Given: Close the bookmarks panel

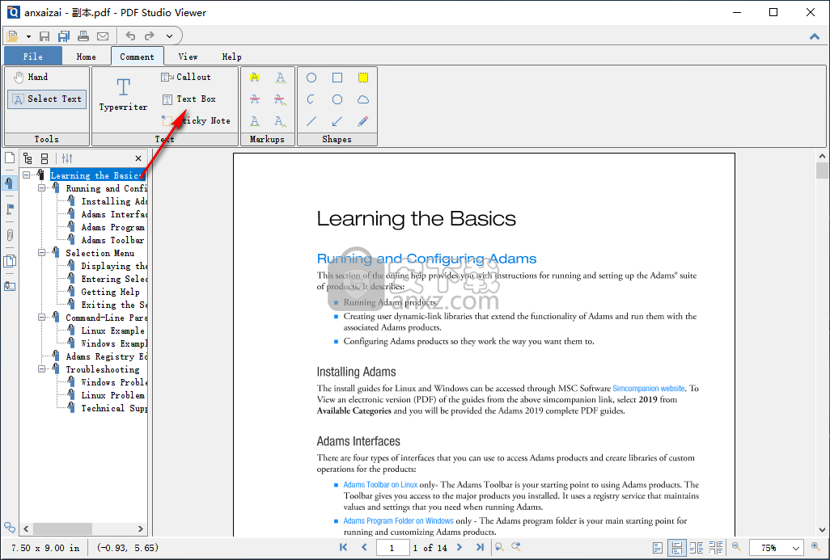Looking at the screenshot, I should pos(138,158).
